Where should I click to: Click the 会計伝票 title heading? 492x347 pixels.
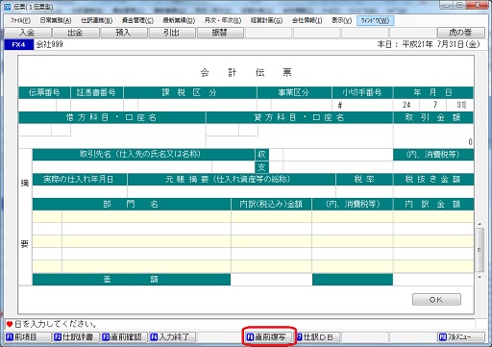click(246, 73)
